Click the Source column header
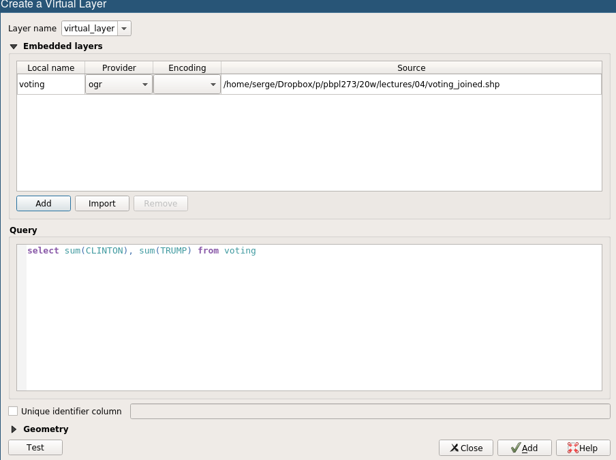Image resolution: width=616 pixels, height=460 pixels. coord(411,68)
